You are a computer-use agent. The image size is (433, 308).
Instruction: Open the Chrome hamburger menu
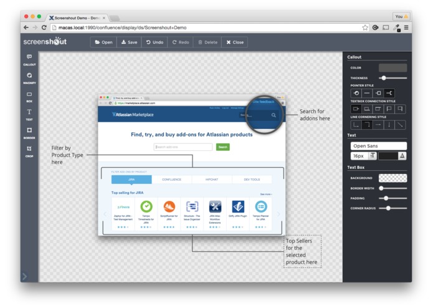(x=406, y=27)
